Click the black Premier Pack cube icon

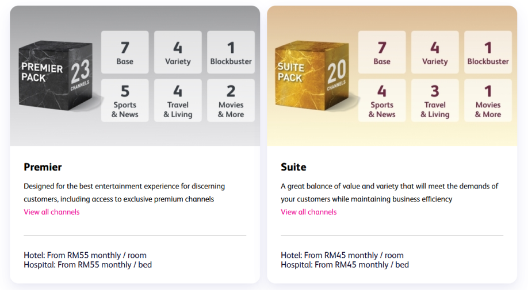pos(55,75)
